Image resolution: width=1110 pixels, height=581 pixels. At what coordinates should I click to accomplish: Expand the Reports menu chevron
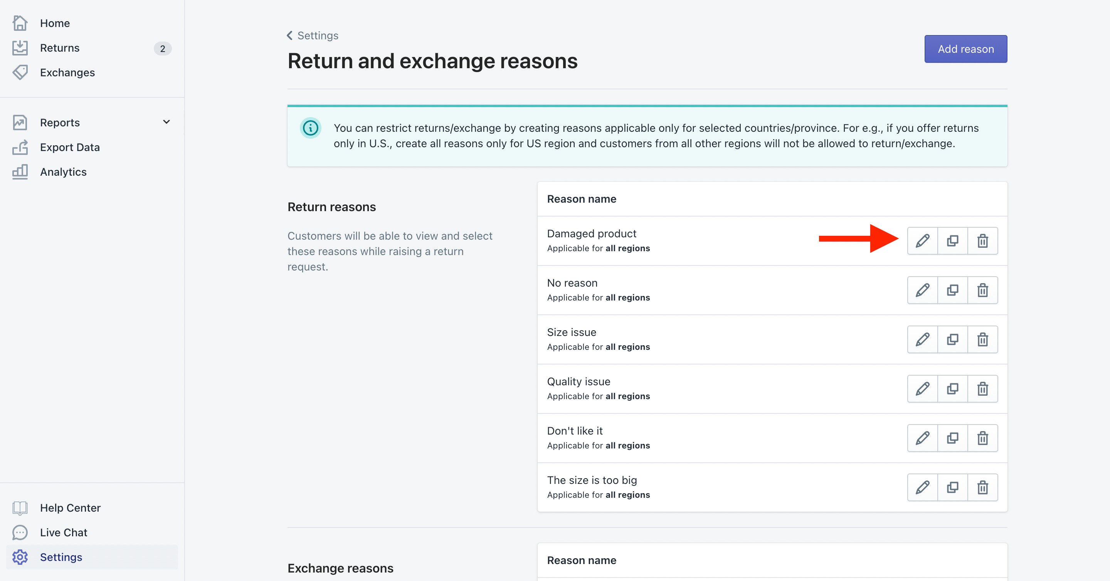[x=166, y=122]
